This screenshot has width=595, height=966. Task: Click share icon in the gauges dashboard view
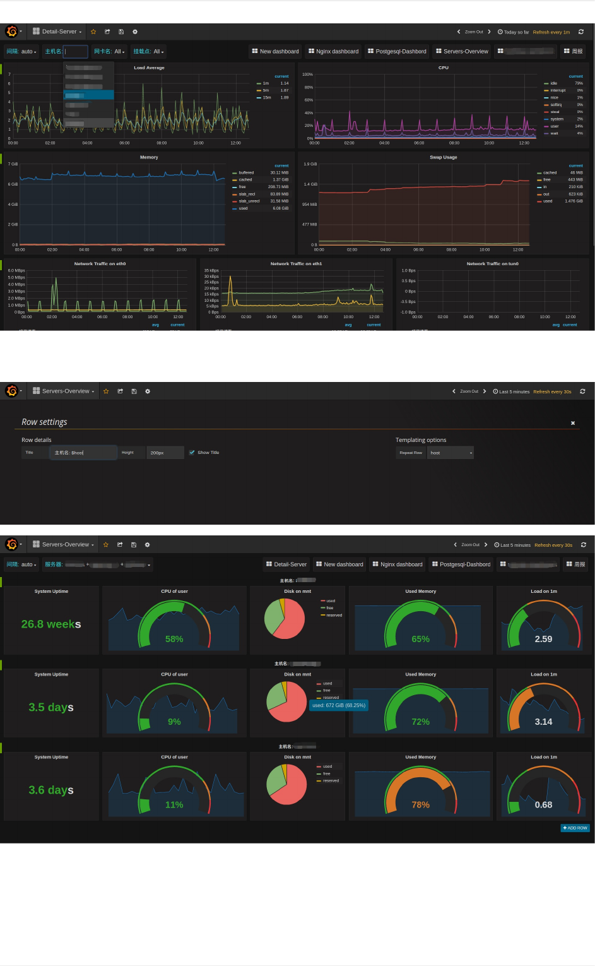(120, 545)
